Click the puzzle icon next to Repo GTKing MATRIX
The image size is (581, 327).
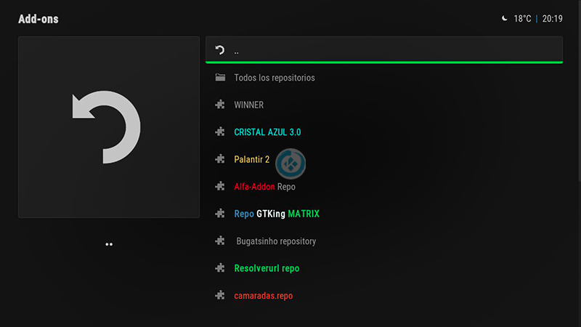click(x=219, y=214)
